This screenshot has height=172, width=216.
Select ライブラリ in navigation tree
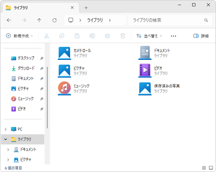[23, 139]
